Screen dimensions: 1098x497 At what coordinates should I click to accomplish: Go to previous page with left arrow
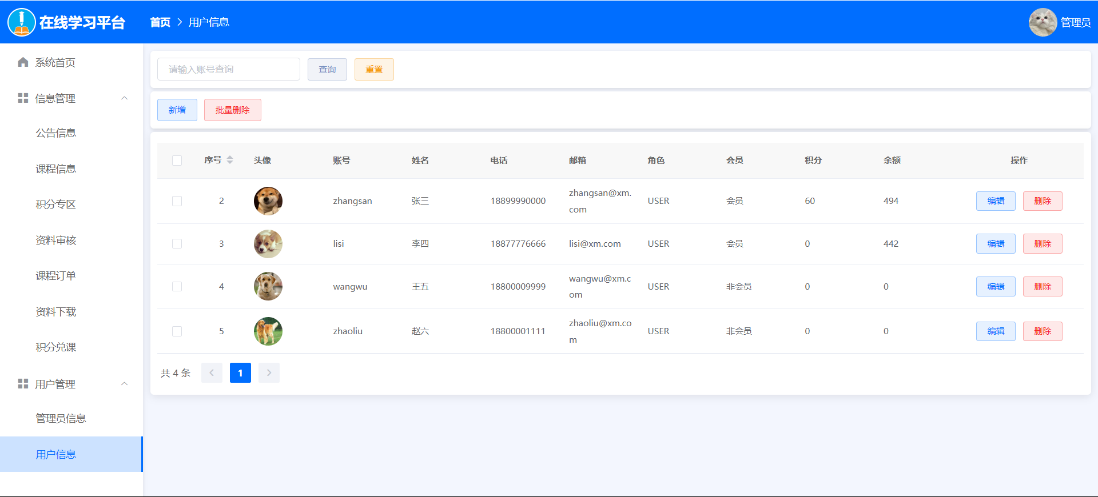click(x=212, y=373)
